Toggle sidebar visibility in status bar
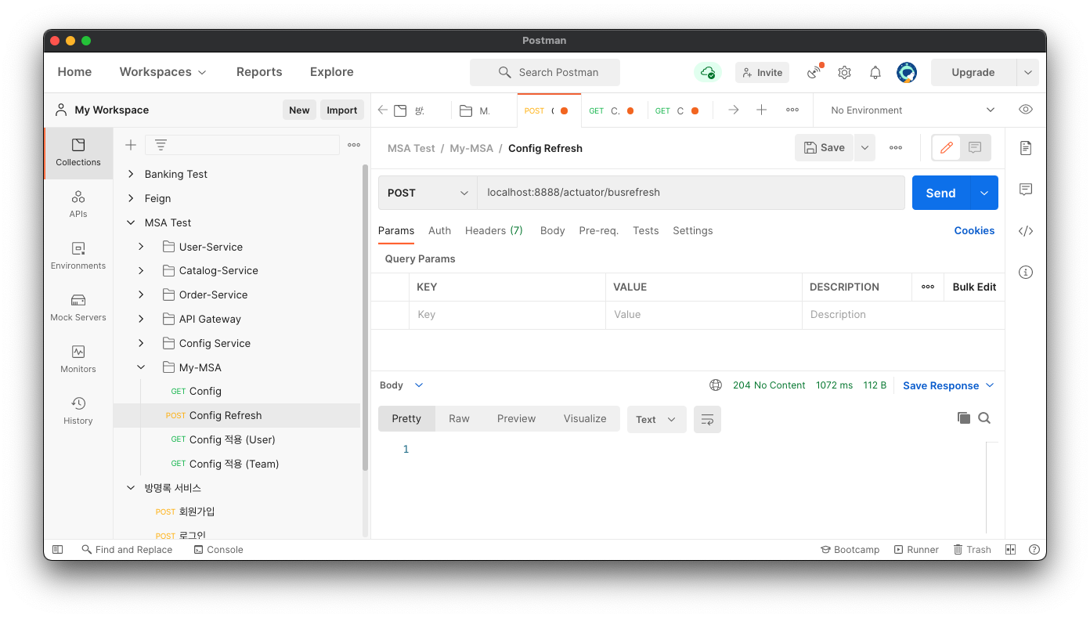 pos(57,550)
